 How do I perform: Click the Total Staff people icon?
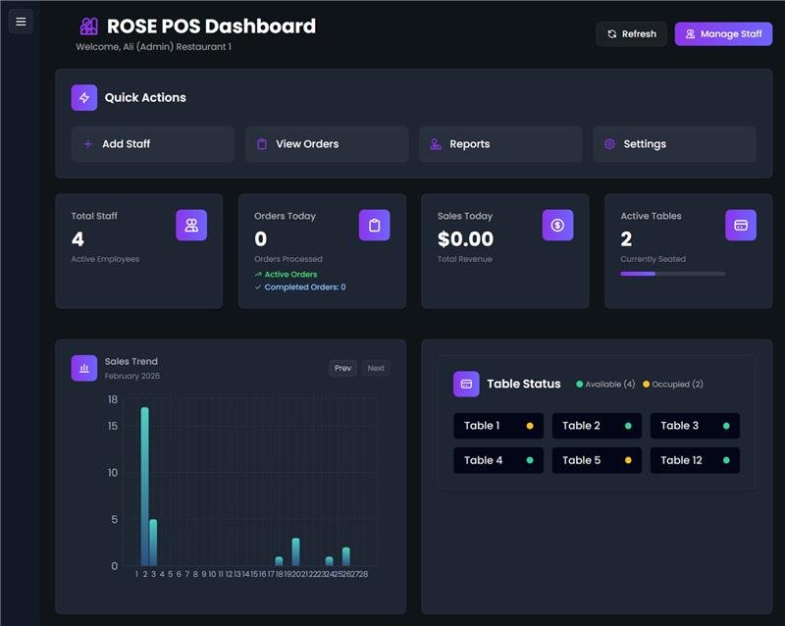point(191,225)
